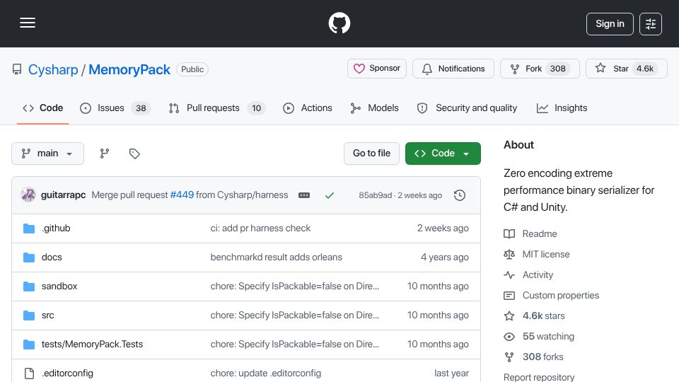
Task: View the 55 watching link
Action: tap(539, 337)
